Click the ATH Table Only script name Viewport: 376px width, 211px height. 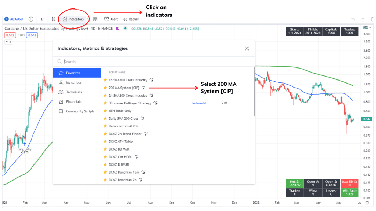pyautogui.click(x=120, y=111)
